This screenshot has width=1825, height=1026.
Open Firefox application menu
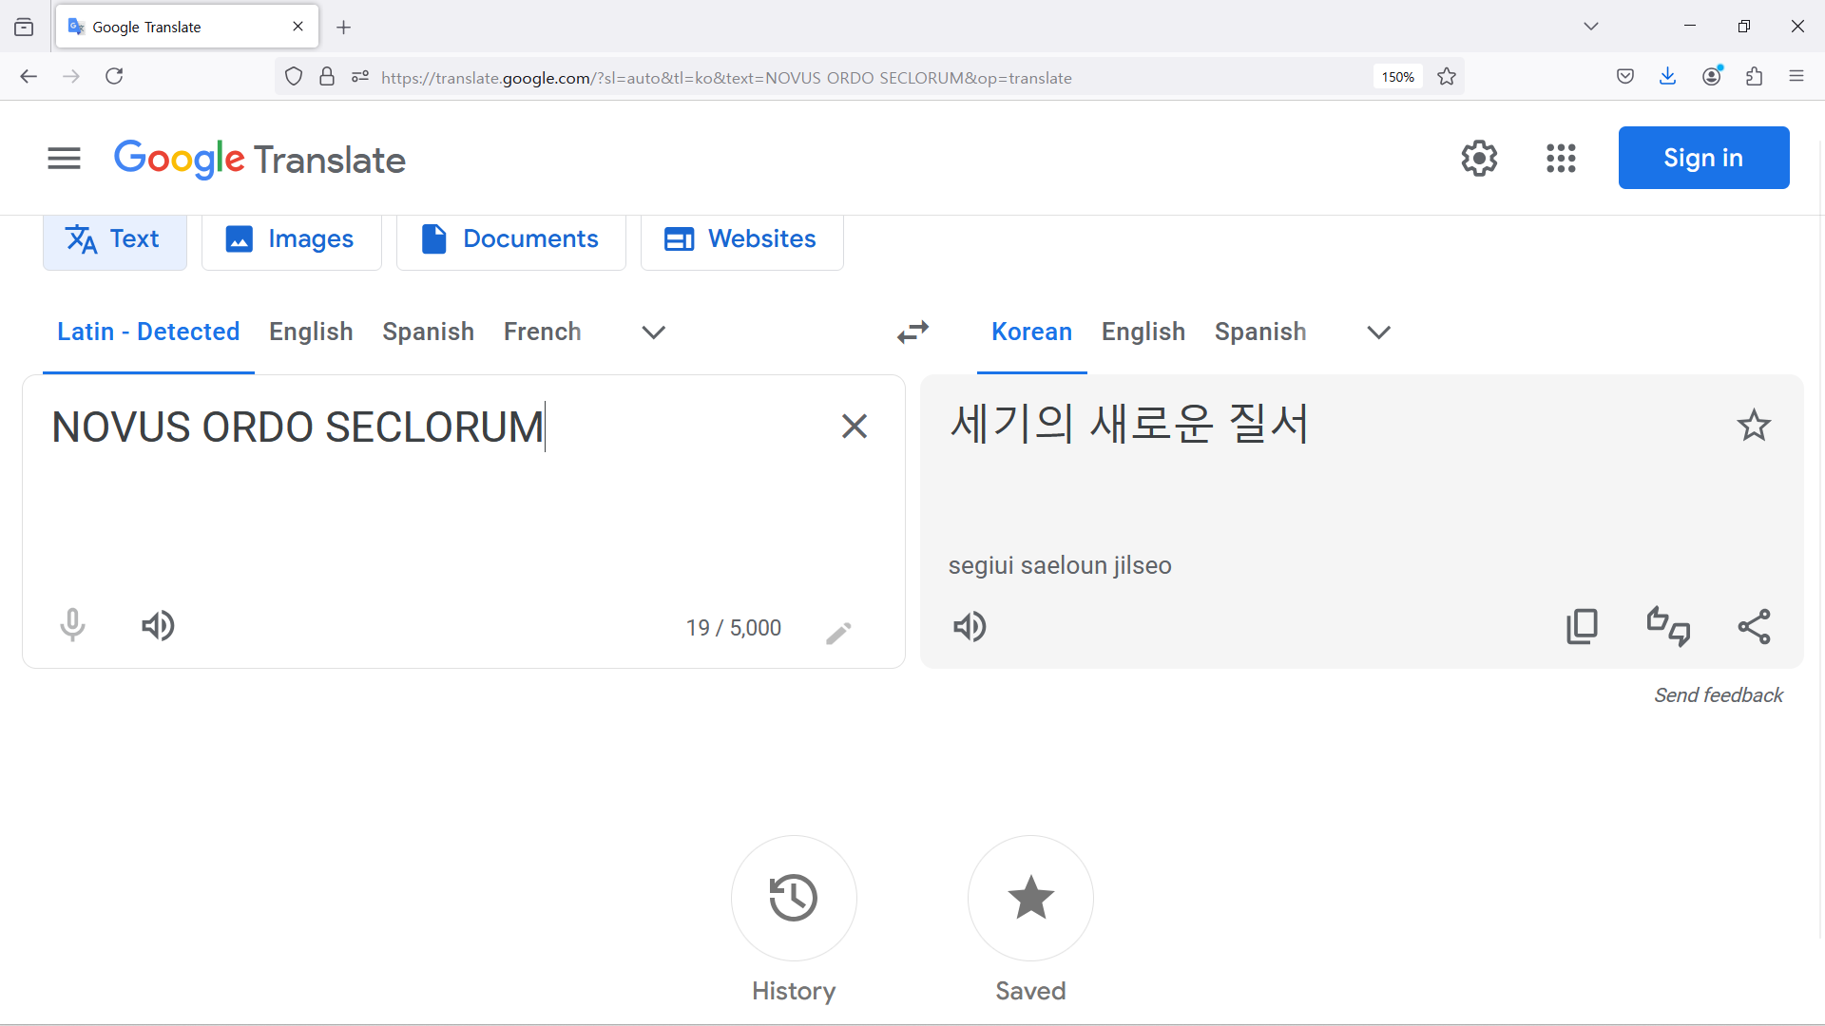1796,76
